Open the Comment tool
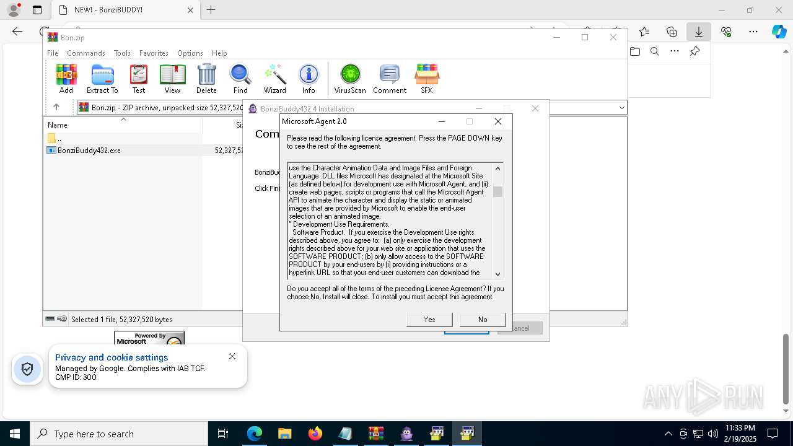Image resolution: width=793 pixels, height=446 pixels. click(390, 79)
